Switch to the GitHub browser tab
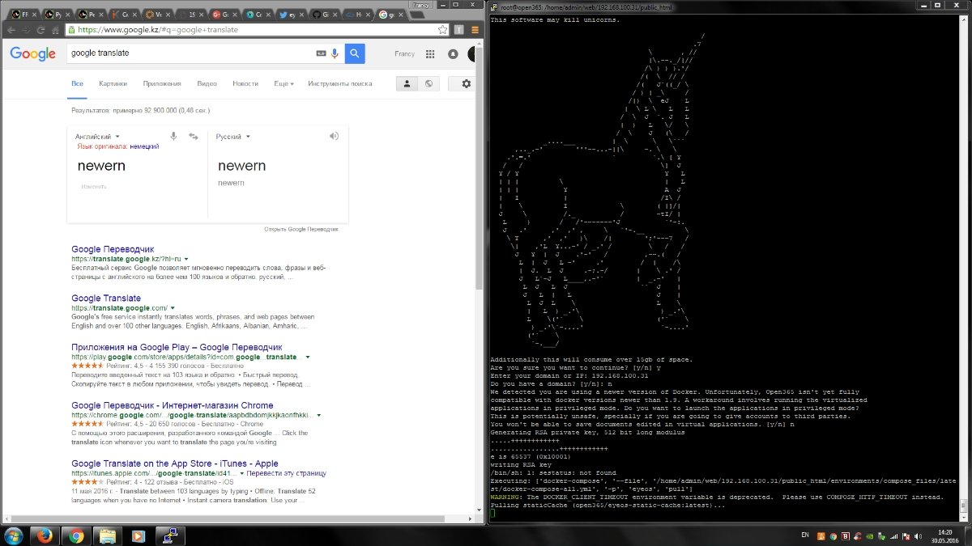The image size is (972, 546). [x=328, y=15]
